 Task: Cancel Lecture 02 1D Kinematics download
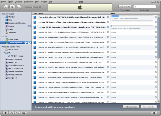tap(156, 27)
